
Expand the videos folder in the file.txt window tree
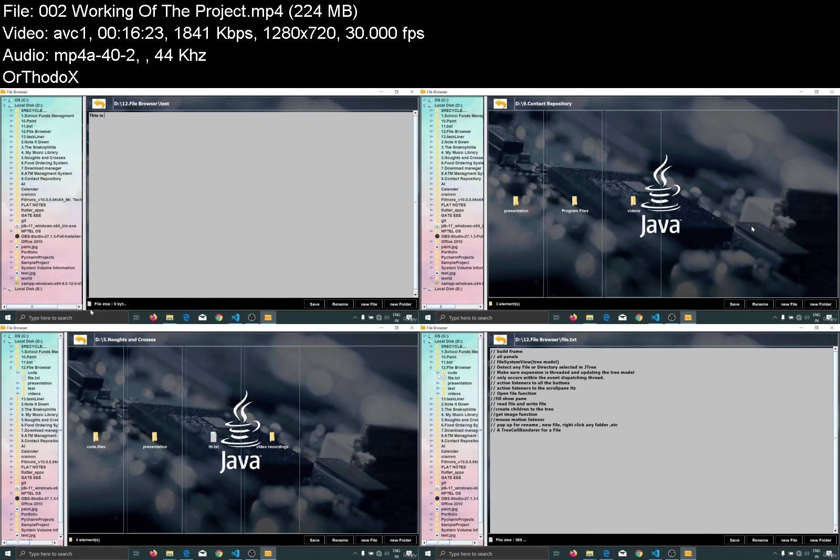tap(438, 394)
